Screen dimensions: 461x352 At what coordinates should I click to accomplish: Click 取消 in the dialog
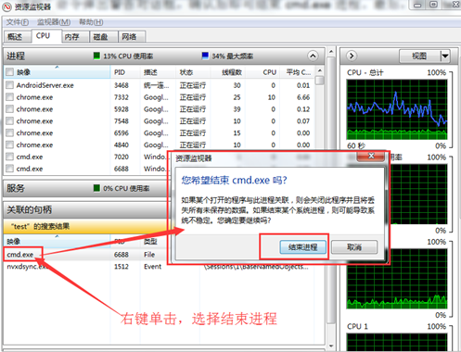click(x=354, y=247)
